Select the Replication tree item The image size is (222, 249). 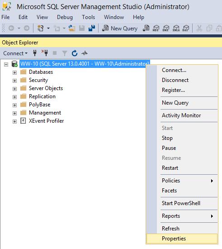[42, 96]
